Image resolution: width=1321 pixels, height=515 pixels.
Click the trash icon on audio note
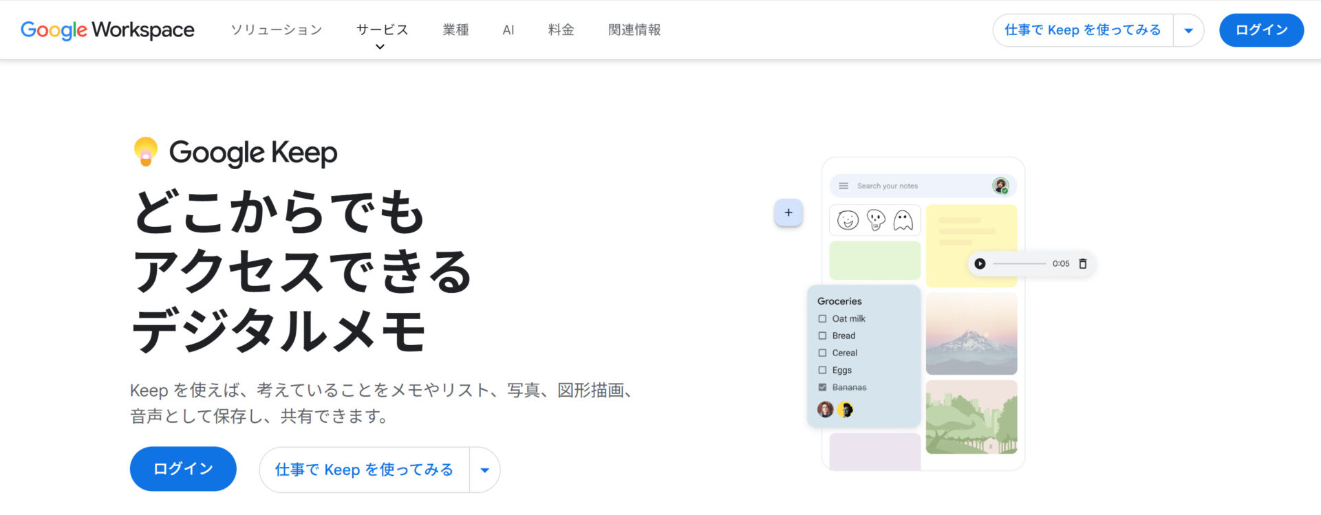(x=1082, y=263)
